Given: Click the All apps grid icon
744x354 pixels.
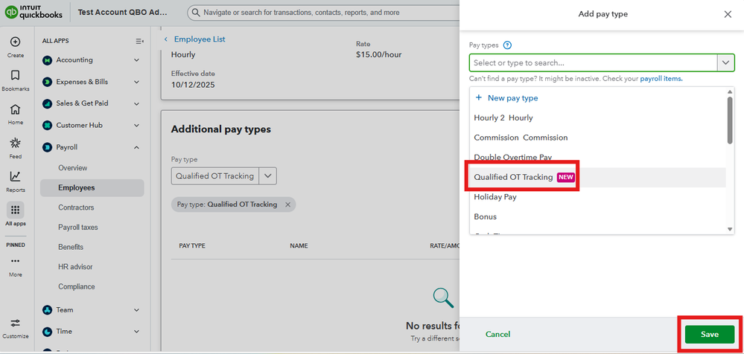Looking at the screenshot, I should pyautogui.click(x=15, y=210).
